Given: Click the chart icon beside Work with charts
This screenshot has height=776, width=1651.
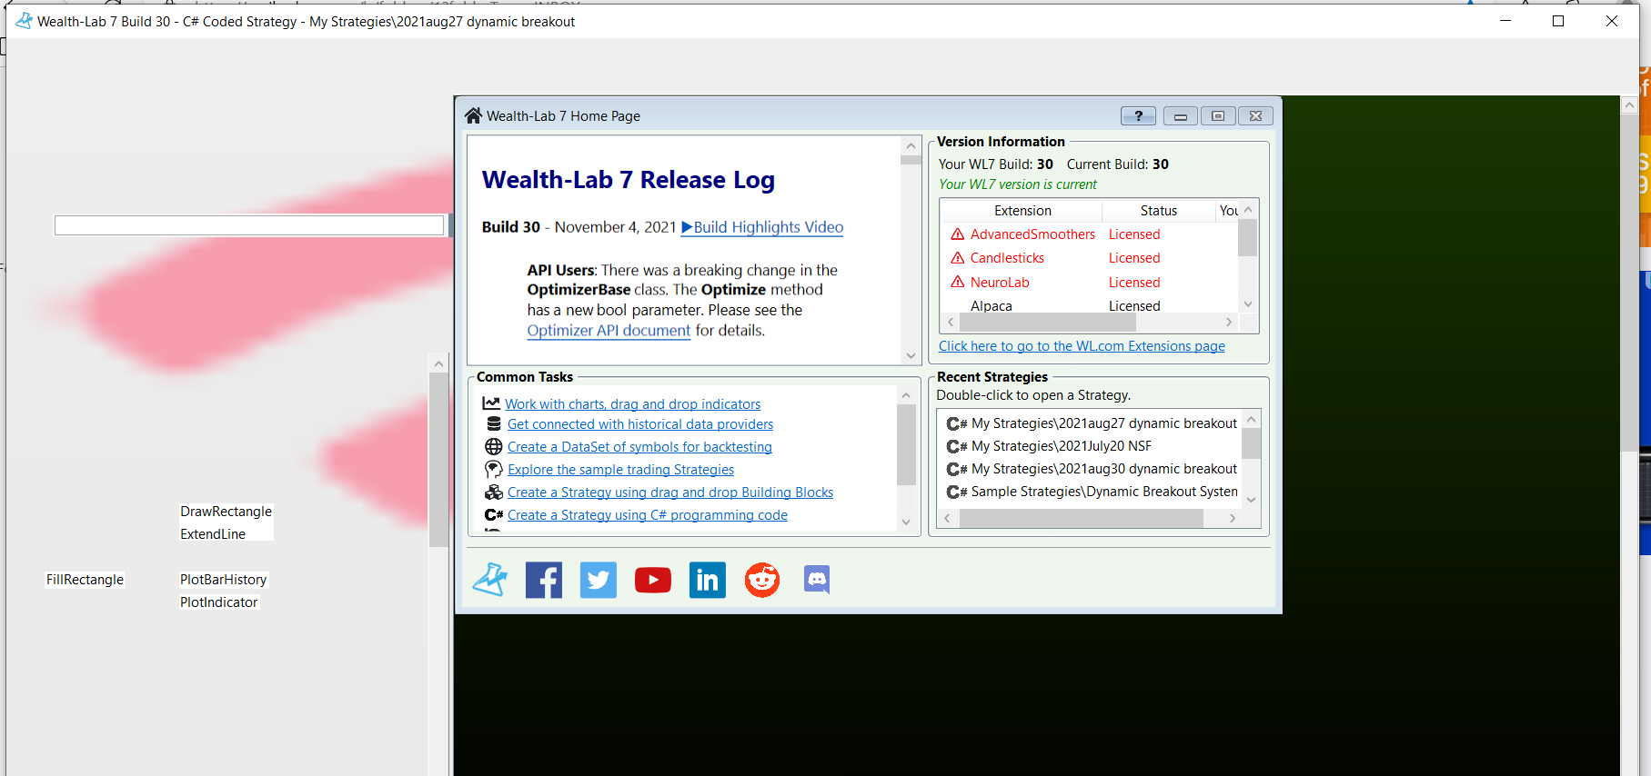Looking at the screenshot, I should tap(491, 403).
